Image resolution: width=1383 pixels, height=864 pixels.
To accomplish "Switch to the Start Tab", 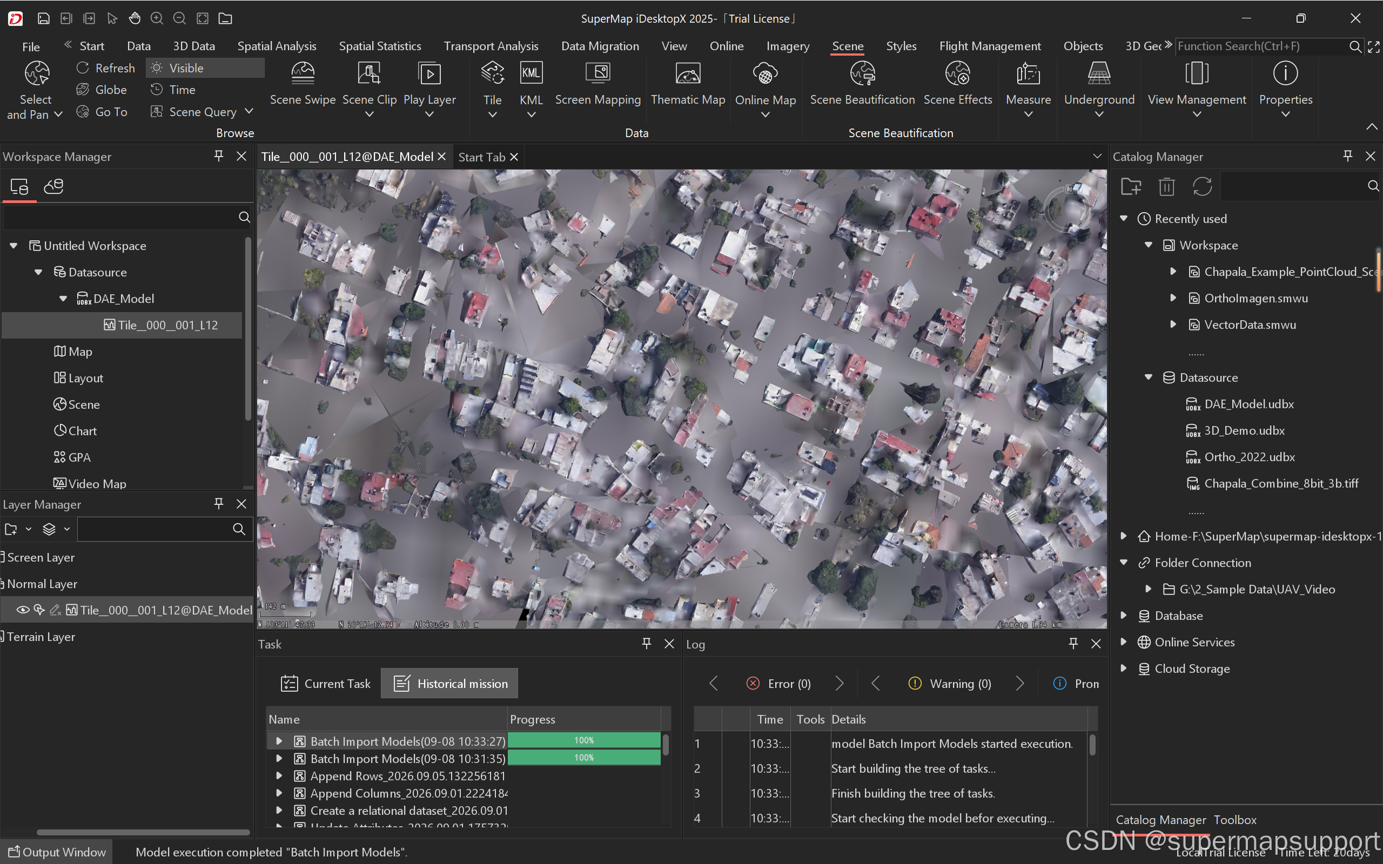I will (x=482, y=157).
